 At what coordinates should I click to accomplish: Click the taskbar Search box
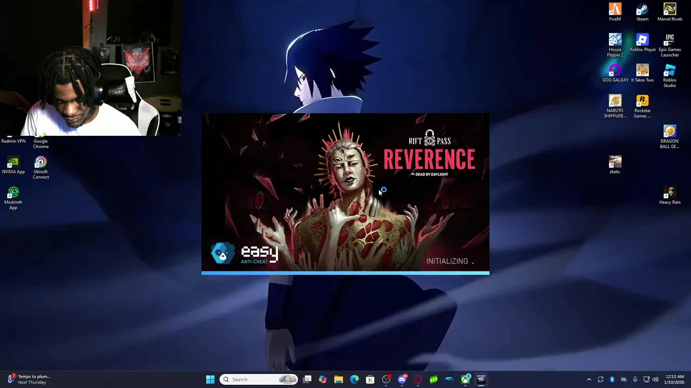[259, 379]
